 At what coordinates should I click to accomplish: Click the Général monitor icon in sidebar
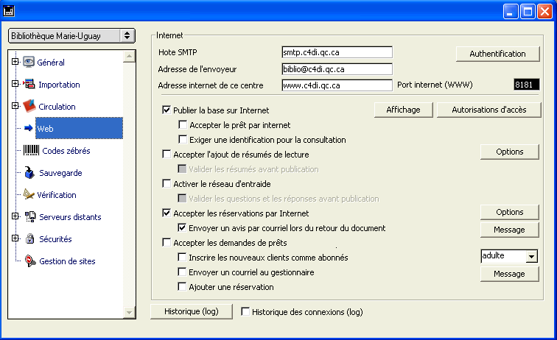pos(29,63)
